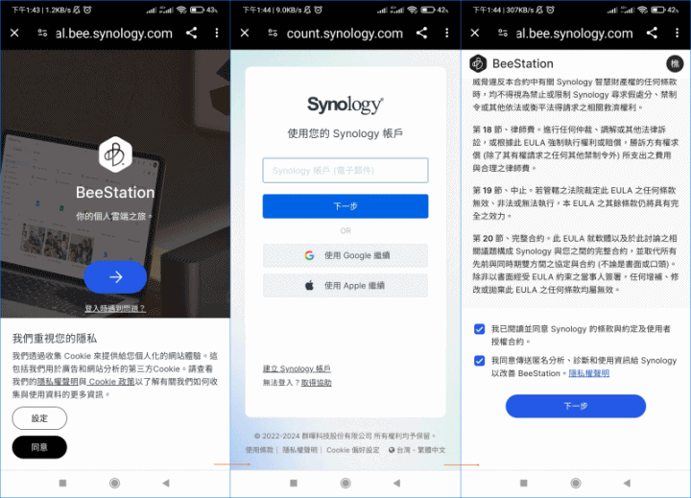Tap the back triangle on left phone nav bar
The height and width of the screenshot is (498, 691).
point(166,484)
